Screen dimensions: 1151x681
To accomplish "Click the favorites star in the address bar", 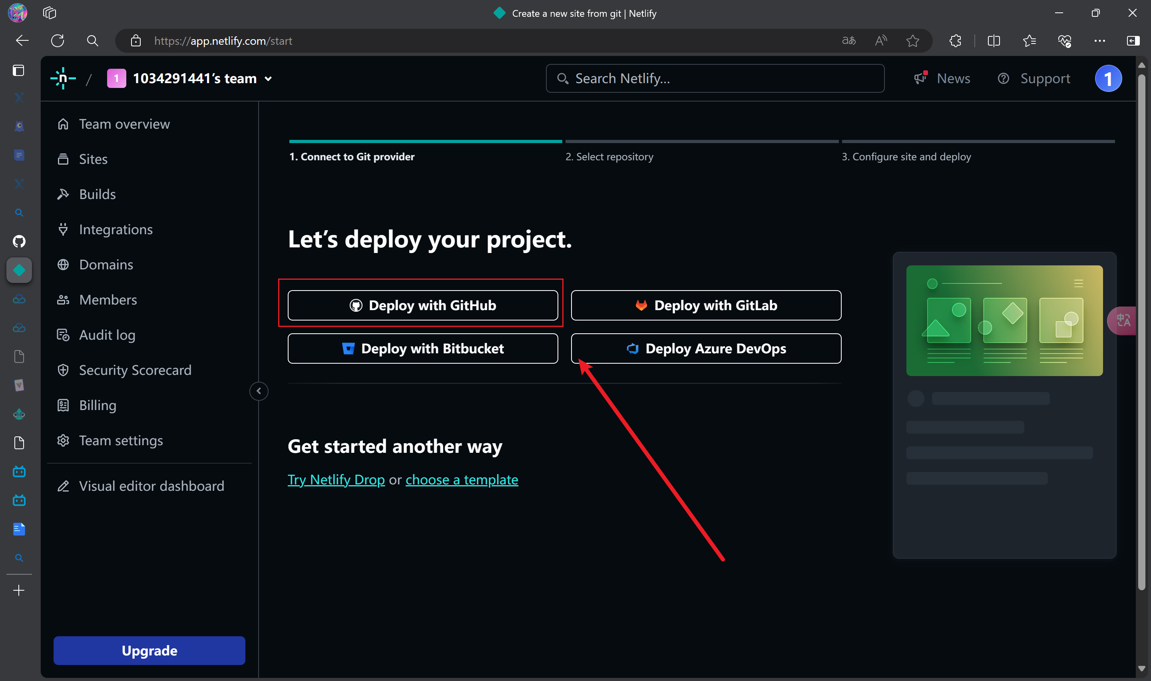I will [912, 41].
